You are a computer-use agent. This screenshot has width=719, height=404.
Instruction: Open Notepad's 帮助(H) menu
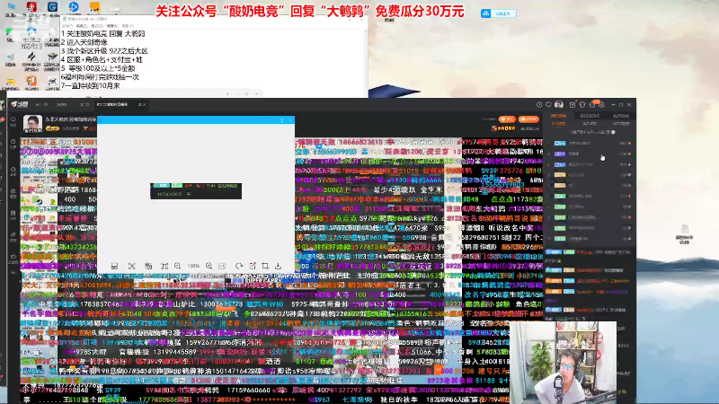point(128,26)
